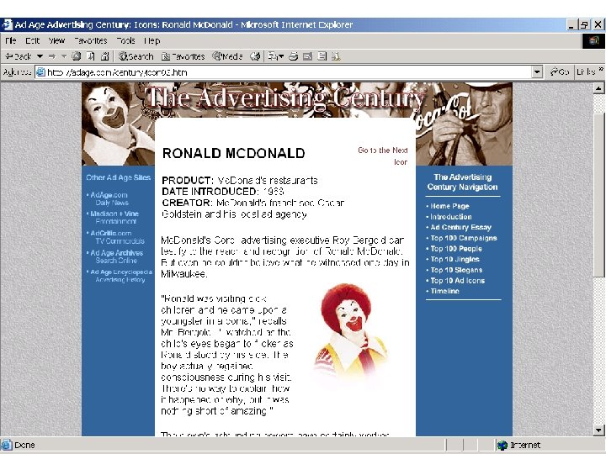
Task: Open the Introduction link
Action: (x=451, y=217)
